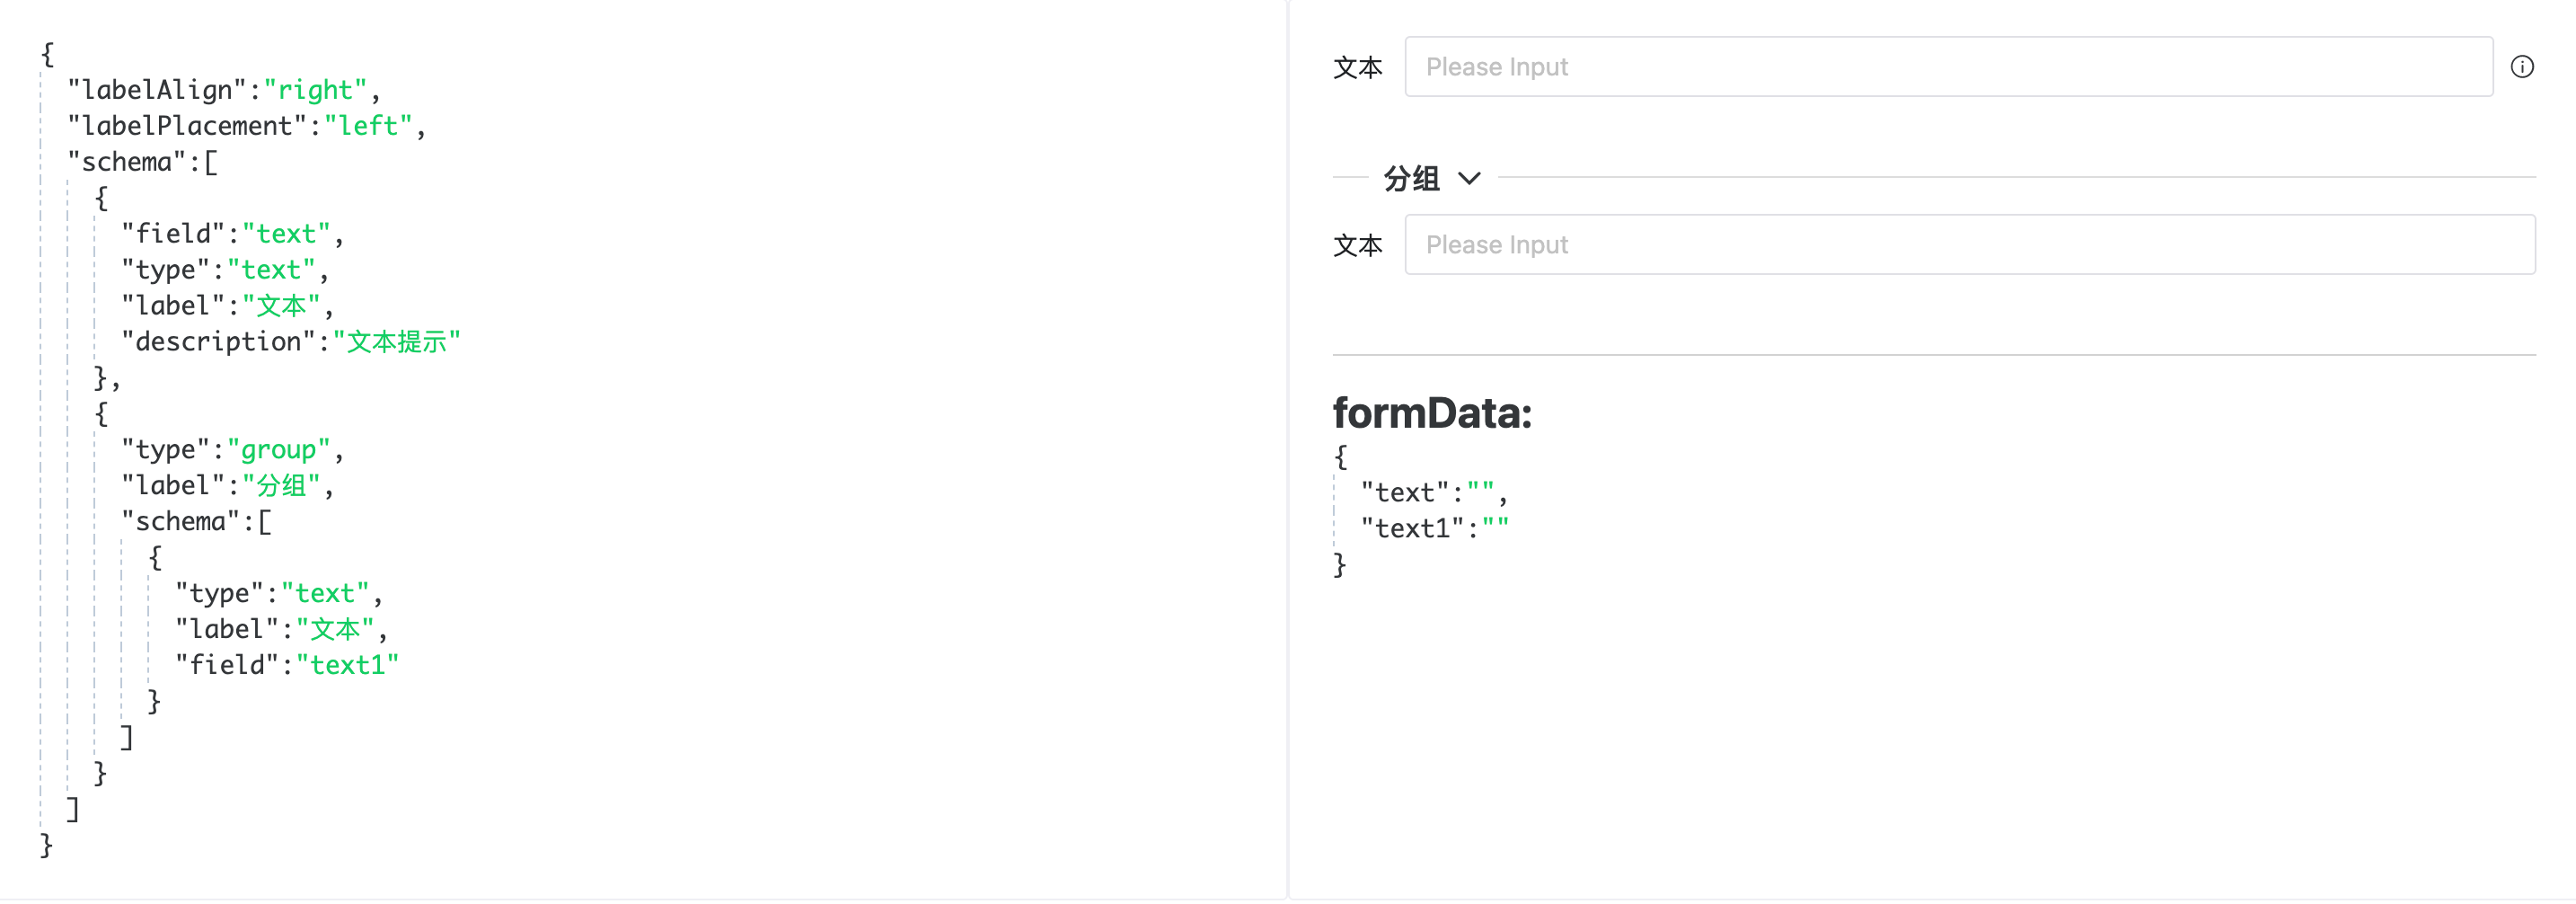The height and width of the screenshot is (904, 2576).
Task: Select the "right" value of labelAlign
Action: click(x=315, y=90)
